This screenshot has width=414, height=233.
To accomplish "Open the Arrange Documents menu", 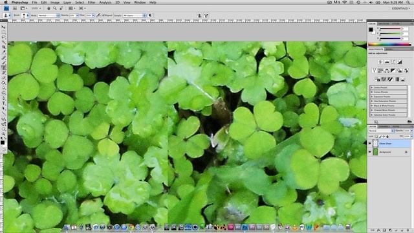I will tap(72, 8).
